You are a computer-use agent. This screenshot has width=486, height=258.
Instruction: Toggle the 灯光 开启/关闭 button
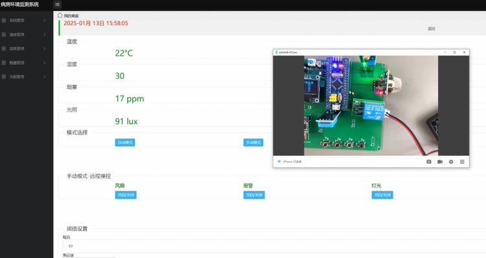pyautogui.click(x=382, y=195)
